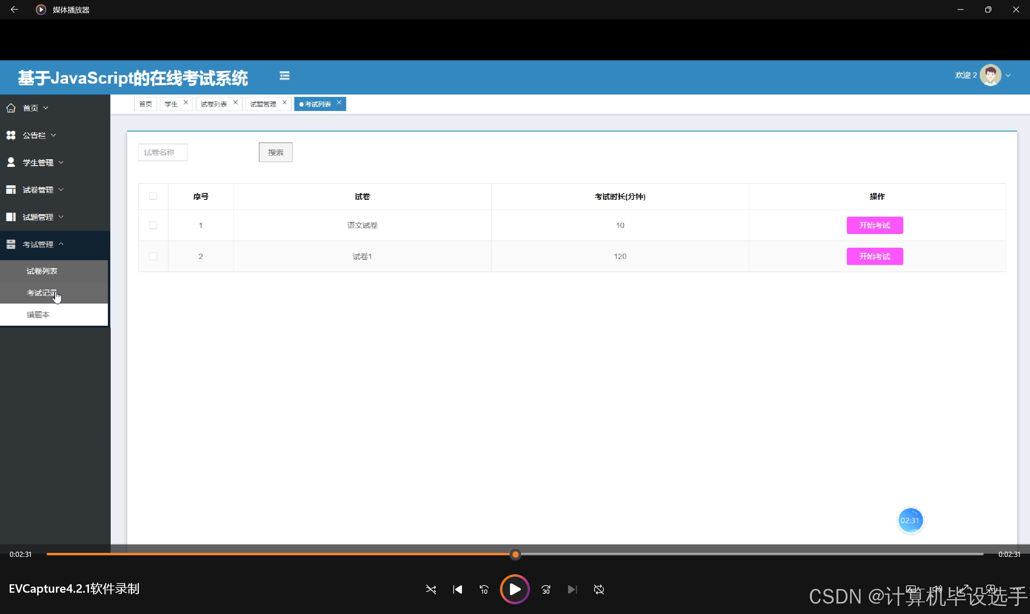The image size is (1030, 614).
Task: Check the checkbox for 试卷1 row
Action: [153, 257]
